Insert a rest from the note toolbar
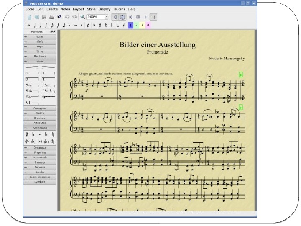Image resolution: width=301 pixels, height=226 pixels. click(x=88, y=25)
